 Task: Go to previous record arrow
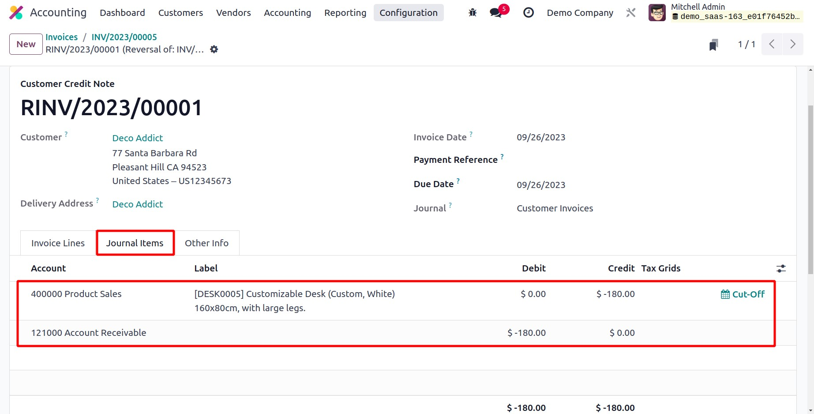click(772, 44)
